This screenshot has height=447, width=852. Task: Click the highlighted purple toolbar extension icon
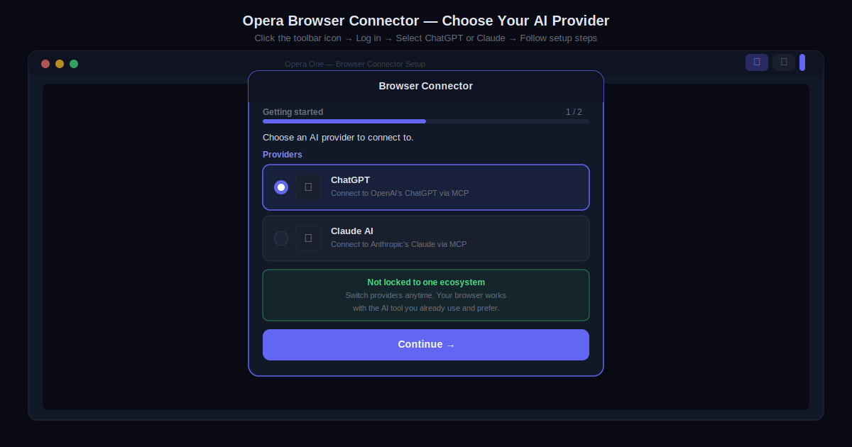tap(756, 62)
